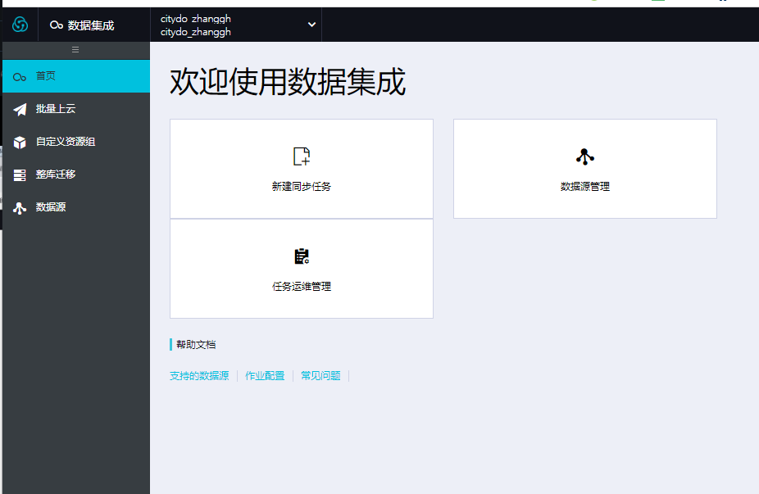Select the 首页 menu item
Screen dimensions: 759x494
76,76
